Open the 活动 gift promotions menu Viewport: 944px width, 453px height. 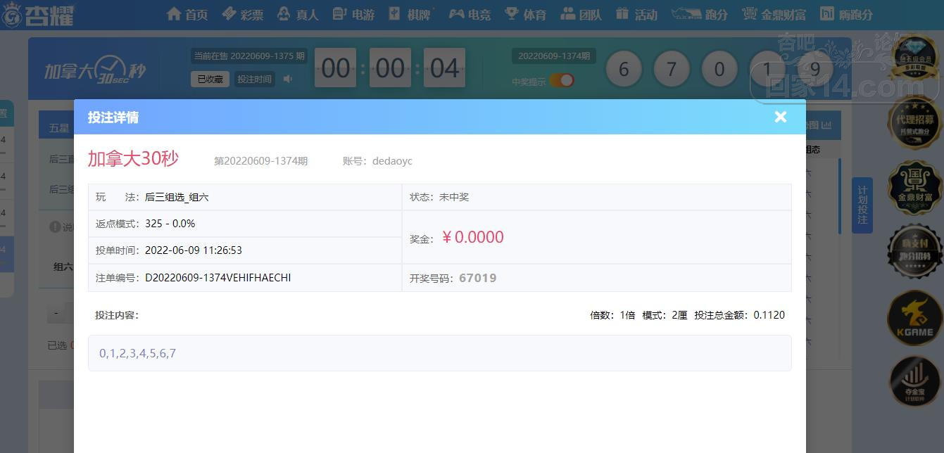pyautogui.click(x=636, y=14)
